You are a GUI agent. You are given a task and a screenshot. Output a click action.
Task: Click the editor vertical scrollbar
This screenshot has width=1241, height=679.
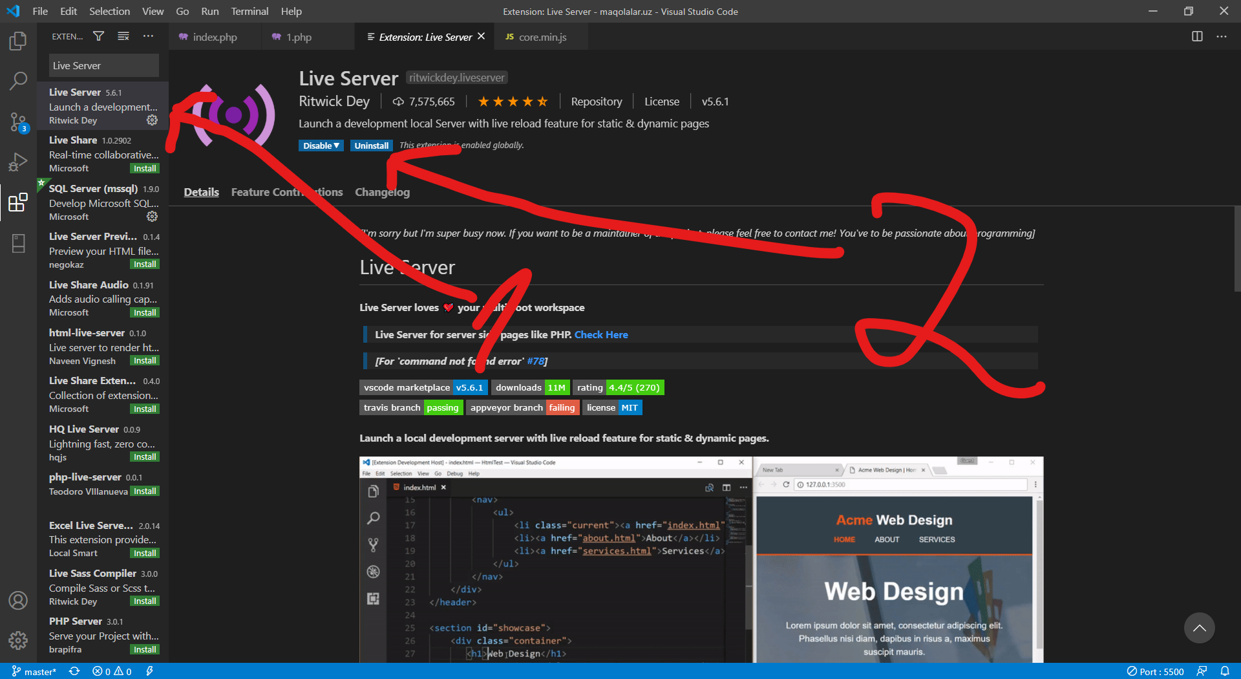(1236, 249)
